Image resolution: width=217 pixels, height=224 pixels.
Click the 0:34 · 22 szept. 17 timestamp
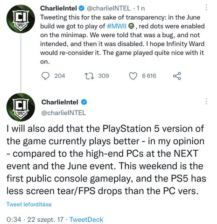point(35,219)
